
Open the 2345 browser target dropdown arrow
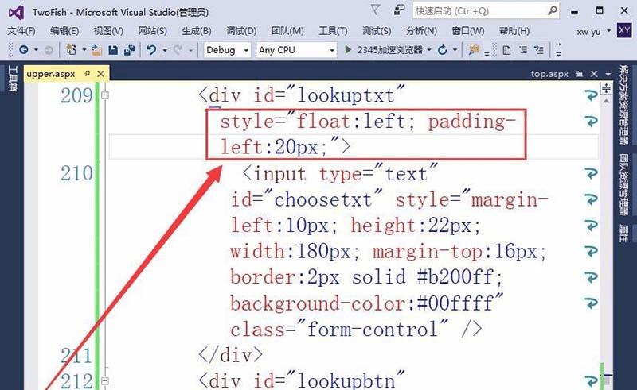point(429,50)
